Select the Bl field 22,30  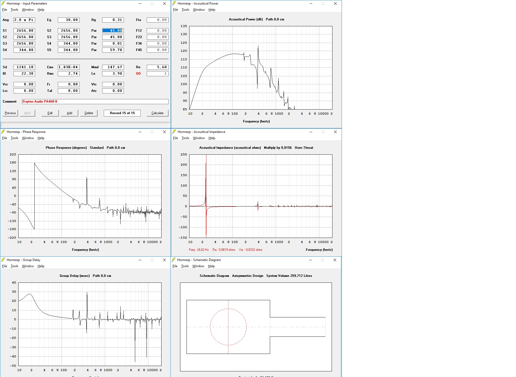tap(24, 74)
